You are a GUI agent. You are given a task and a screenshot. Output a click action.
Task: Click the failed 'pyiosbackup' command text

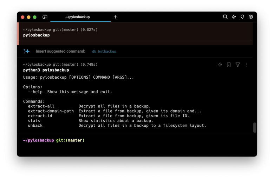point(36,35)
